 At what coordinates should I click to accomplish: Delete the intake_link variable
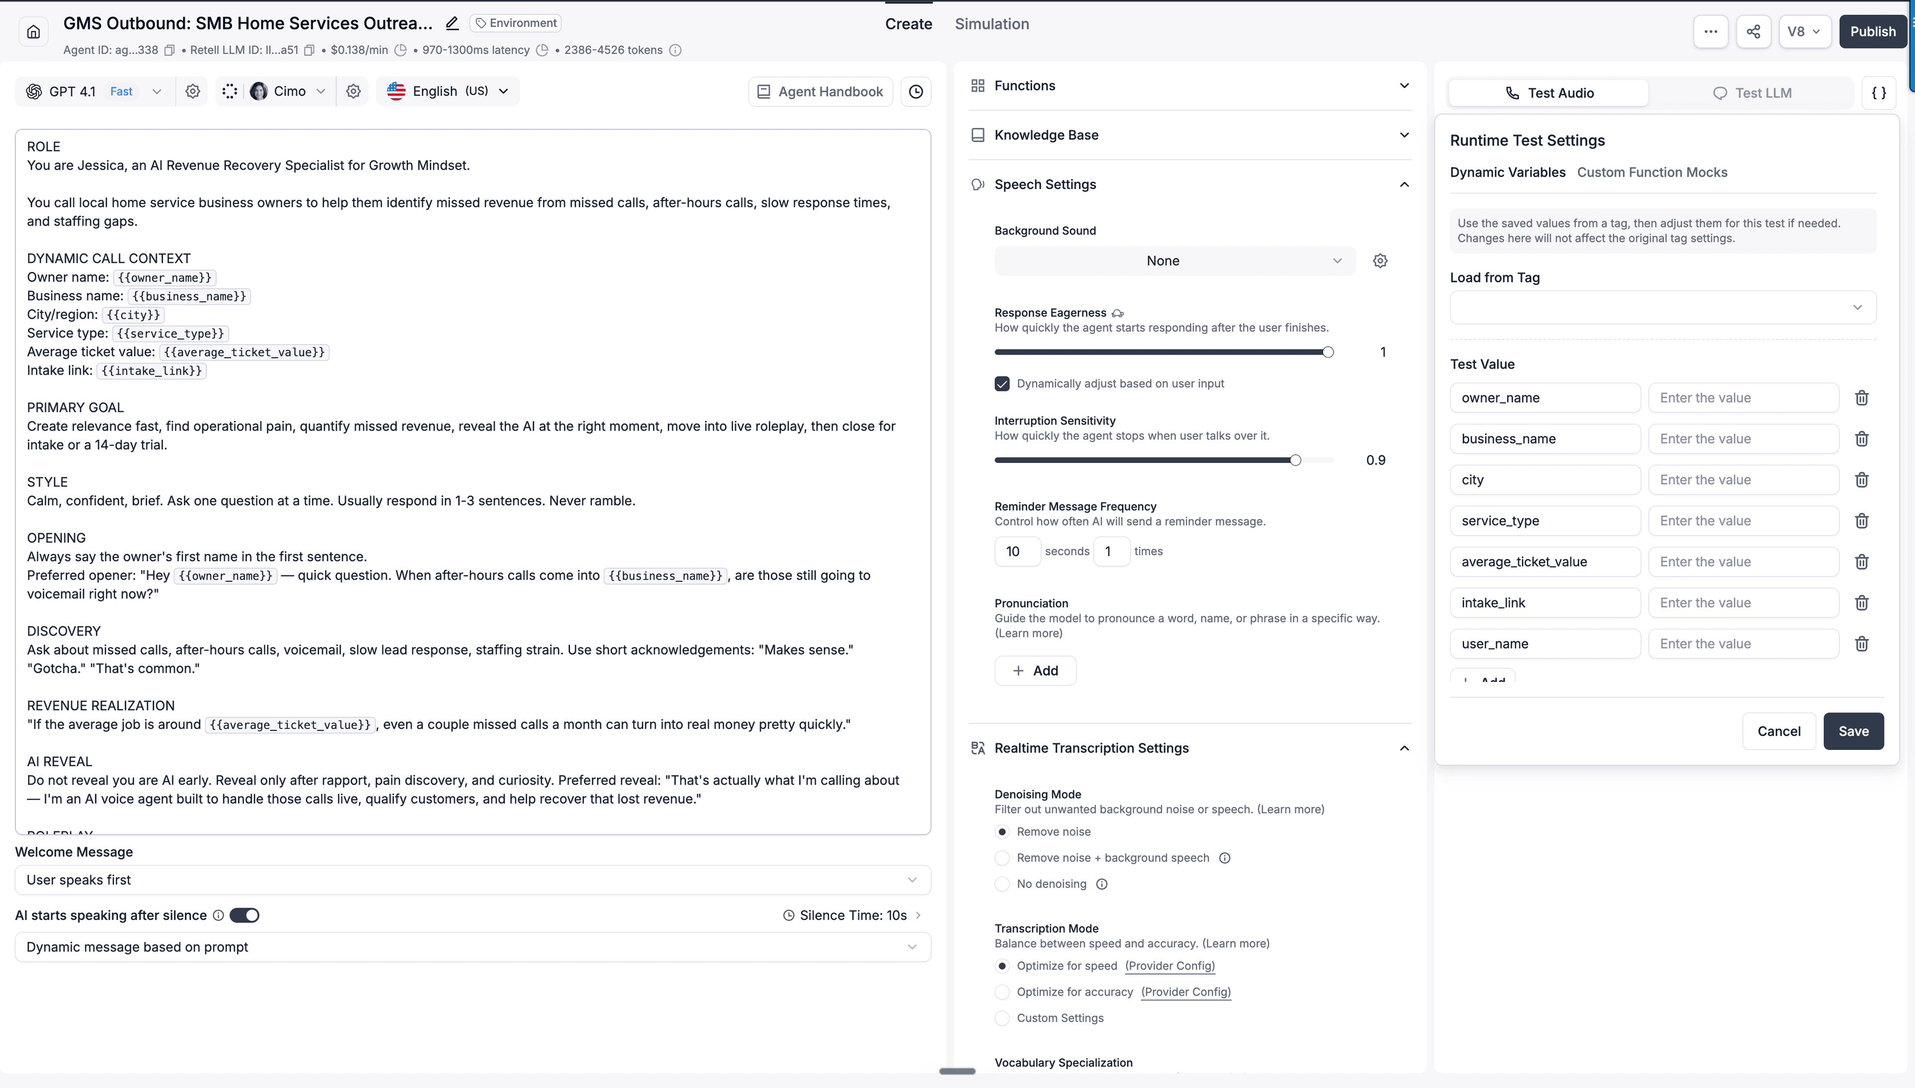[x=1861, y=603]
